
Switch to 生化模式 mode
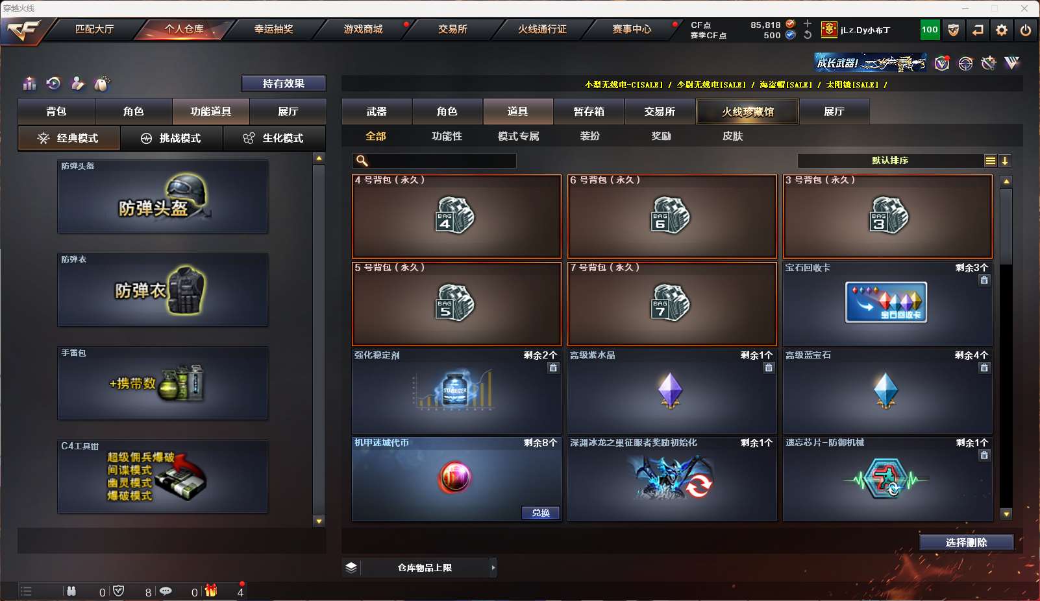tap(275, 138)
